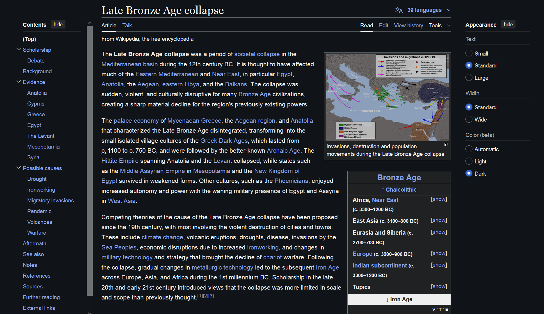Jump to Aftermath in contents
Image resolution: width=544 pixels, height=314 pixels.
[x=35, y=243]
